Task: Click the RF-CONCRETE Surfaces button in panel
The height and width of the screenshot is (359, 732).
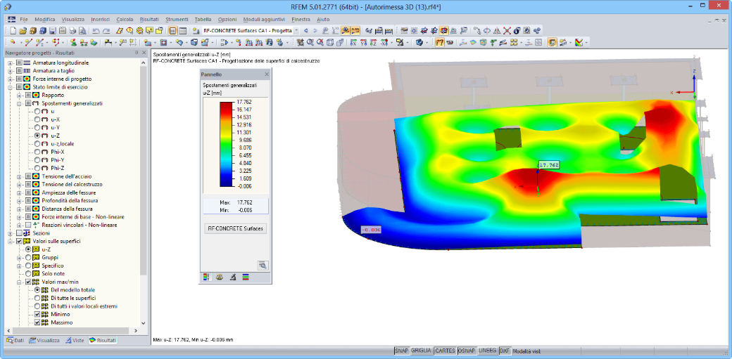Action: pos(235,229)
